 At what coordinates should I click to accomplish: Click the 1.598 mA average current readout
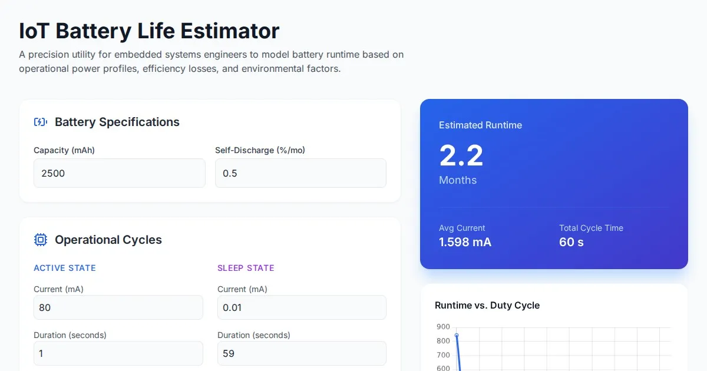click(465, 242)
